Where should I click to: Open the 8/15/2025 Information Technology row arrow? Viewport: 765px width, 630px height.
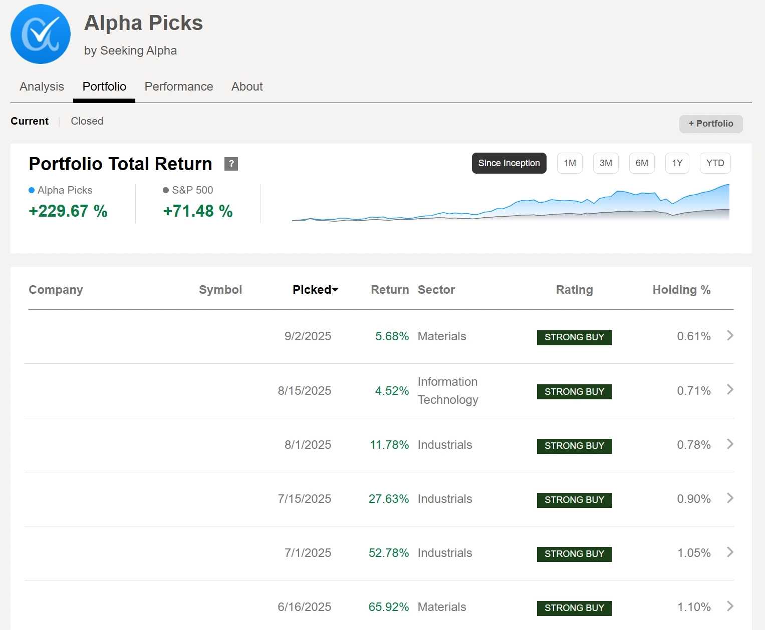(730, 390)
